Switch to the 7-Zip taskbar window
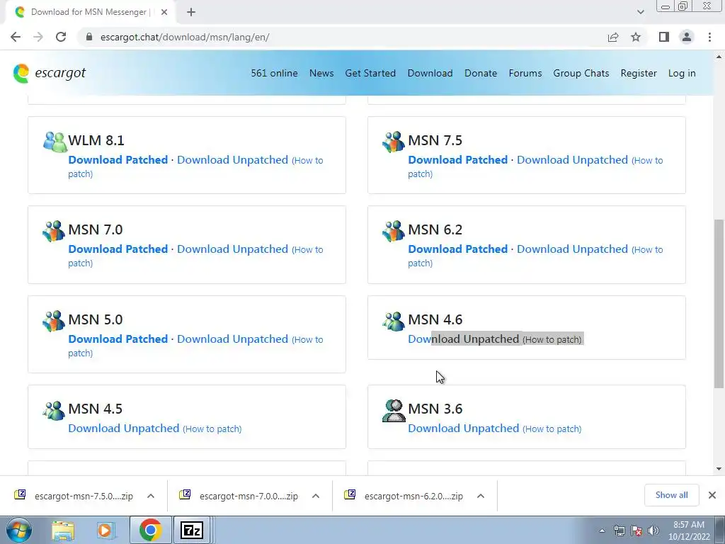 191,530
